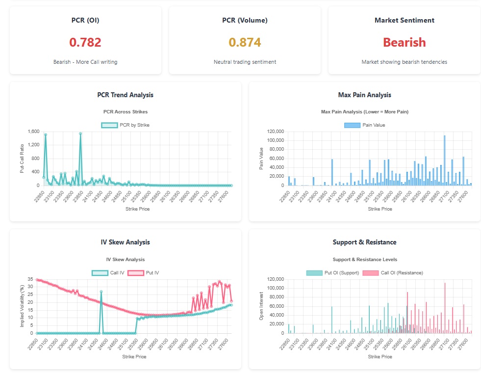
Task: Hide the Put IV dataset via legend
Action: [143, 273]
